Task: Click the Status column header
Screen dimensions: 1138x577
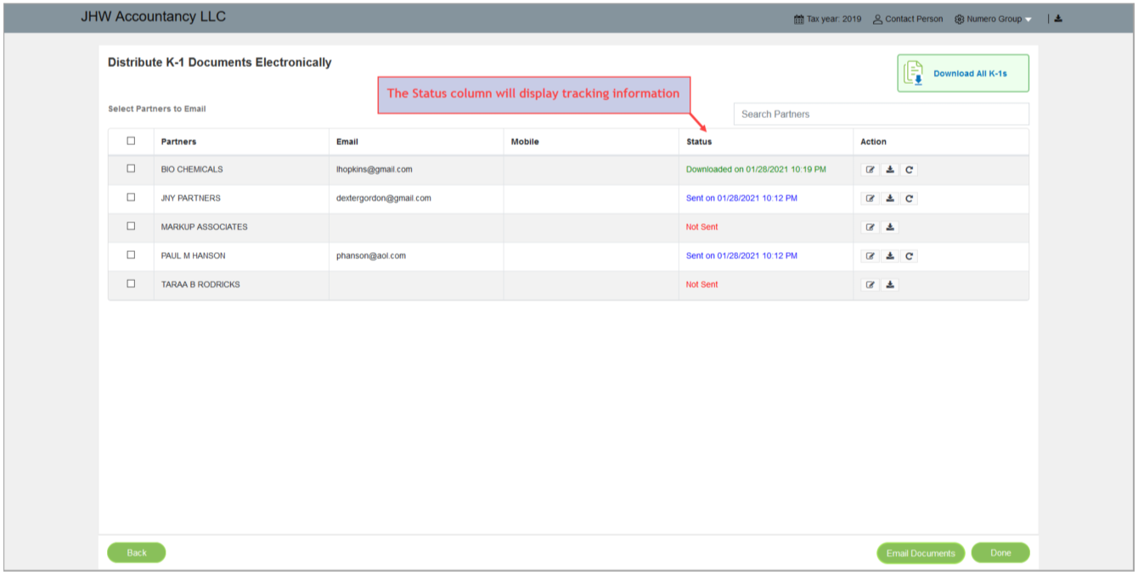Action: (699, 142)
